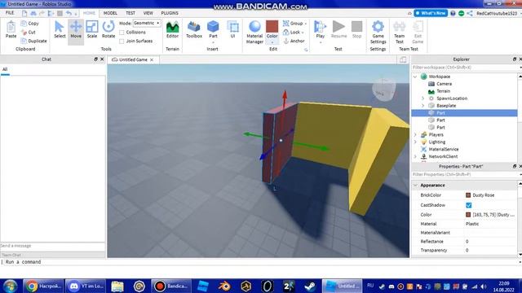The width and height of the screenshot is (522, 293).
Task: Expand the Lighting node
Action: pyautogui.click(x=415, y=142)
